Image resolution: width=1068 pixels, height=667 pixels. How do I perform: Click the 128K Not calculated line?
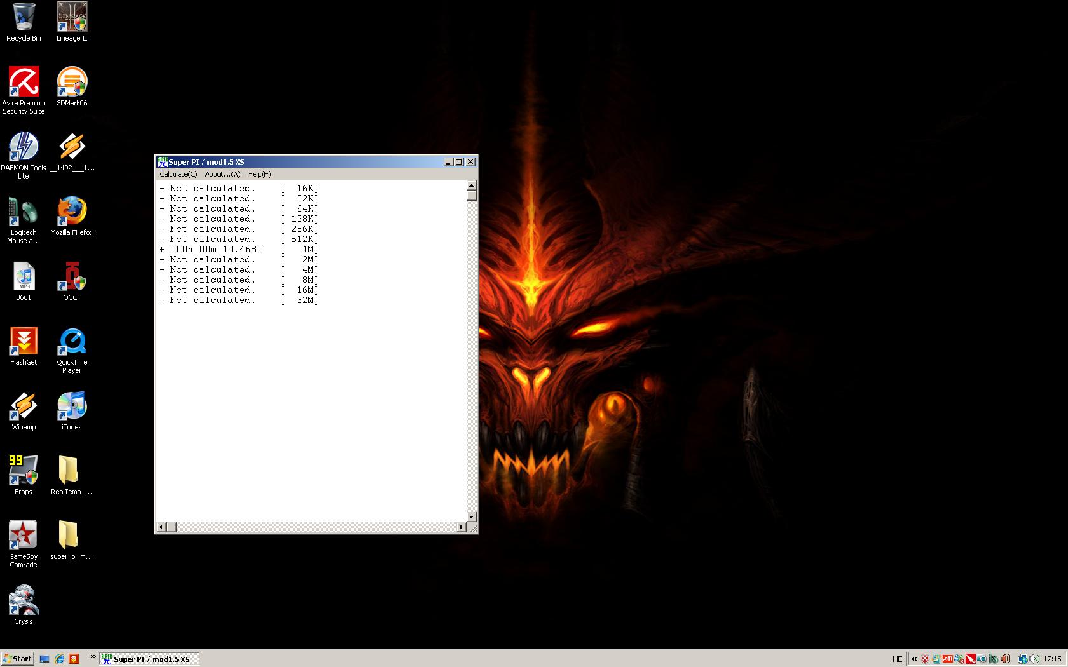tap(238, 219)
